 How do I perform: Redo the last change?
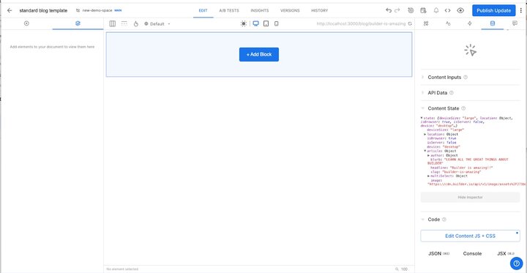tap(397, 10)
